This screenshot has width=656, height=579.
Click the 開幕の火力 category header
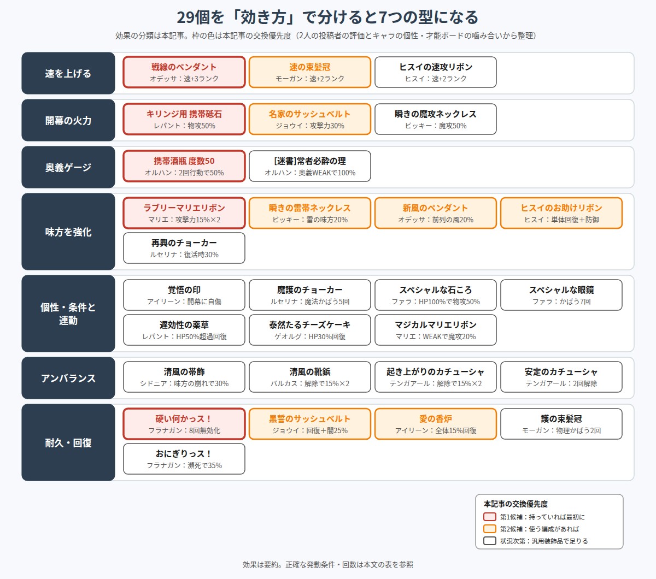pos(68,120)
